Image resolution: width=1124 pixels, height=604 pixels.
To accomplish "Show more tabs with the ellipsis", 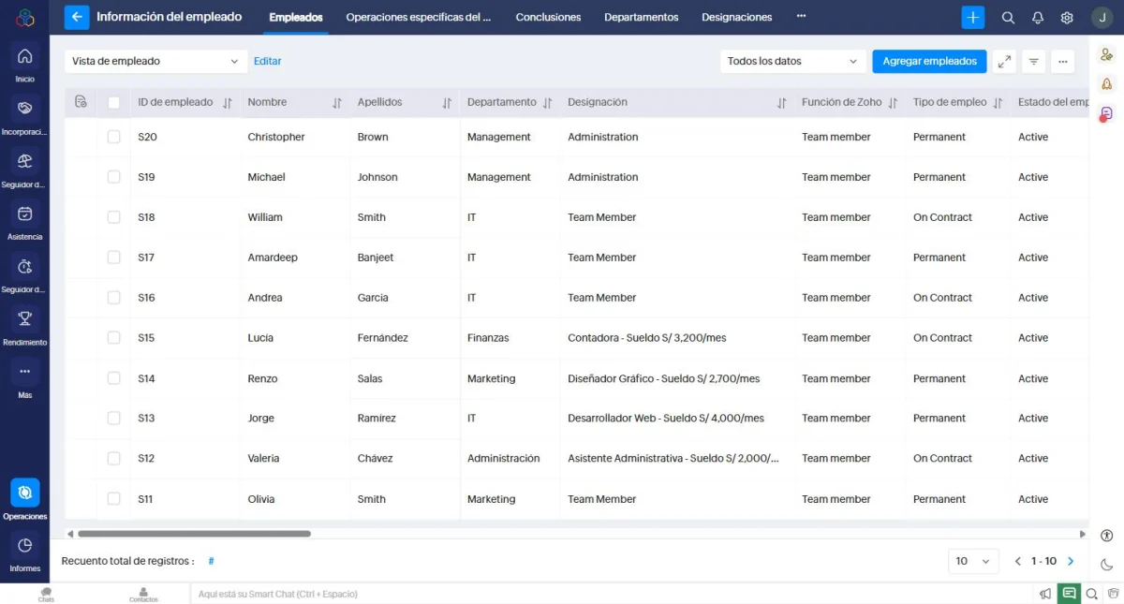I will click(801, 17).
